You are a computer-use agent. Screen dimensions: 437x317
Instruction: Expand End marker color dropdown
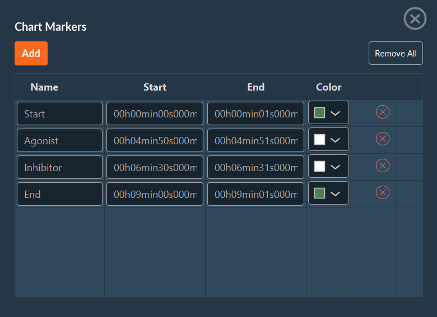pos(335,193)
